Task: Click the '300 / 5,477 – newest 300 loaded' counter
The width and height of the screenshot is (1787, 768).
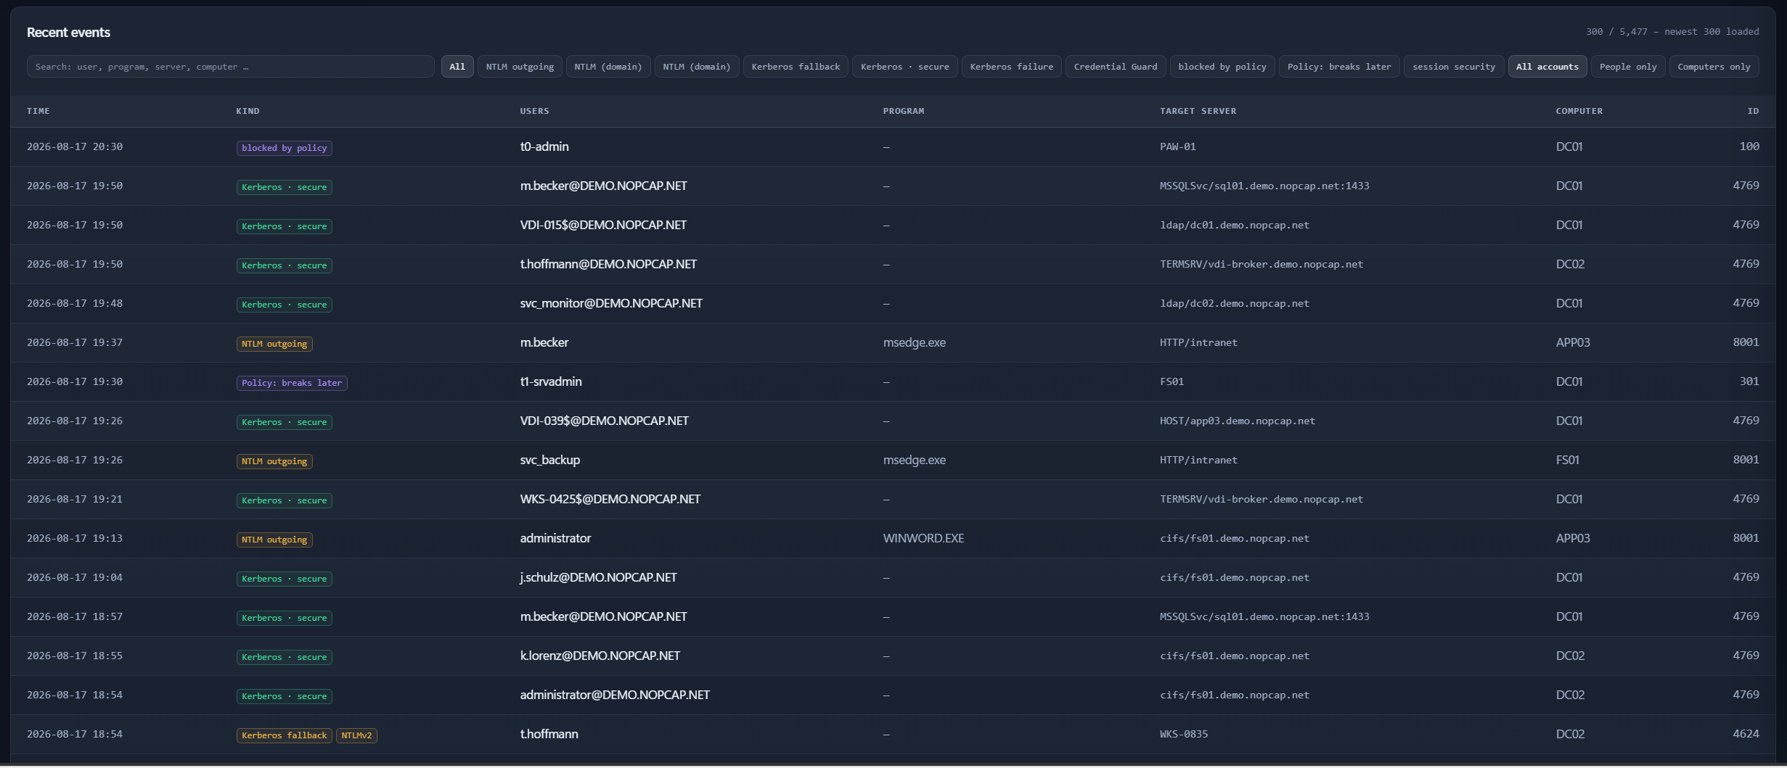Action: 1672,32
